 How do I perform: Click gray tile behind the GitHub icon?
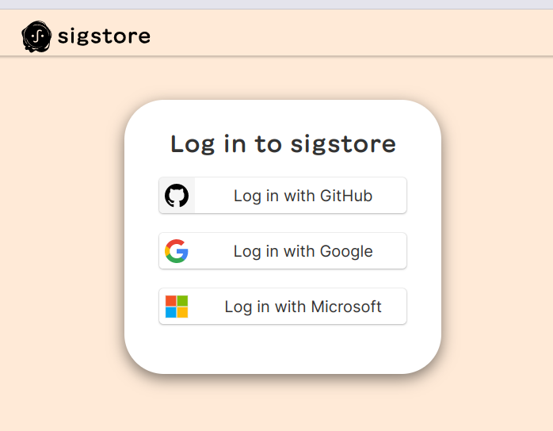point(177,196)
